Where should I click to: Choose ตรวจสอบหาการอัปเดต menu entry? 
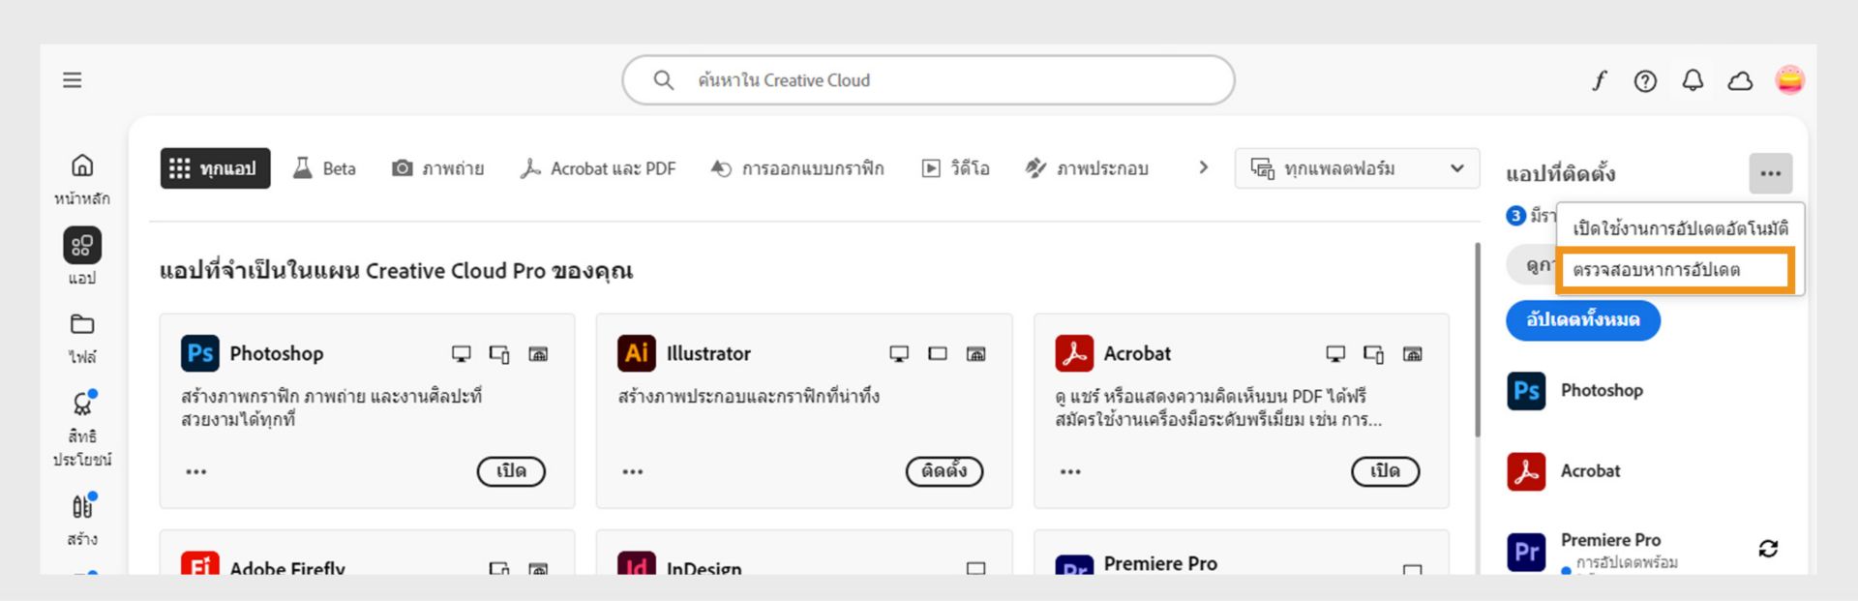(x=1675, y=270)
